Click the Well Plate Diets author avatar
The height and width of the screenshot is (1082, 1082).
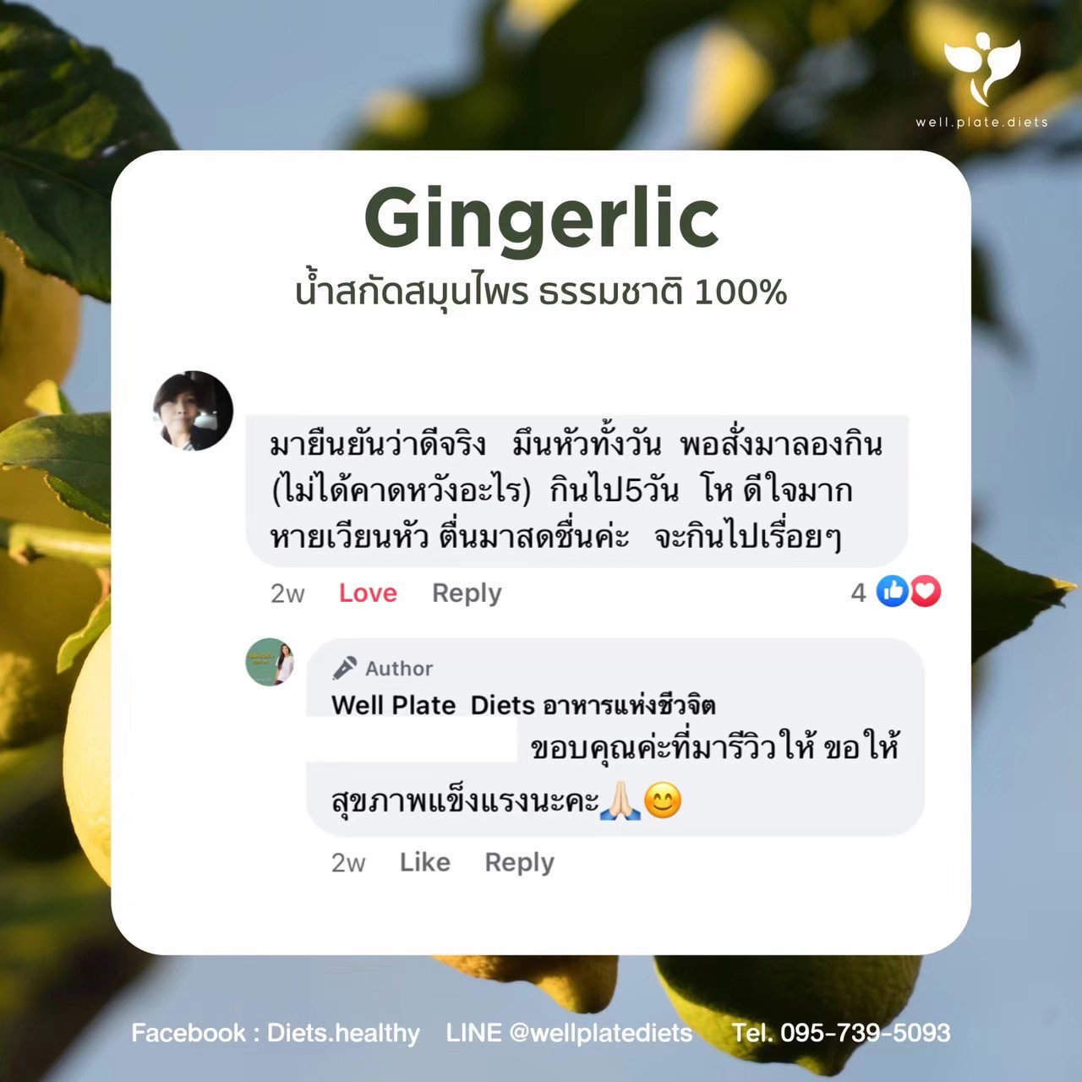tap(270, 662)
